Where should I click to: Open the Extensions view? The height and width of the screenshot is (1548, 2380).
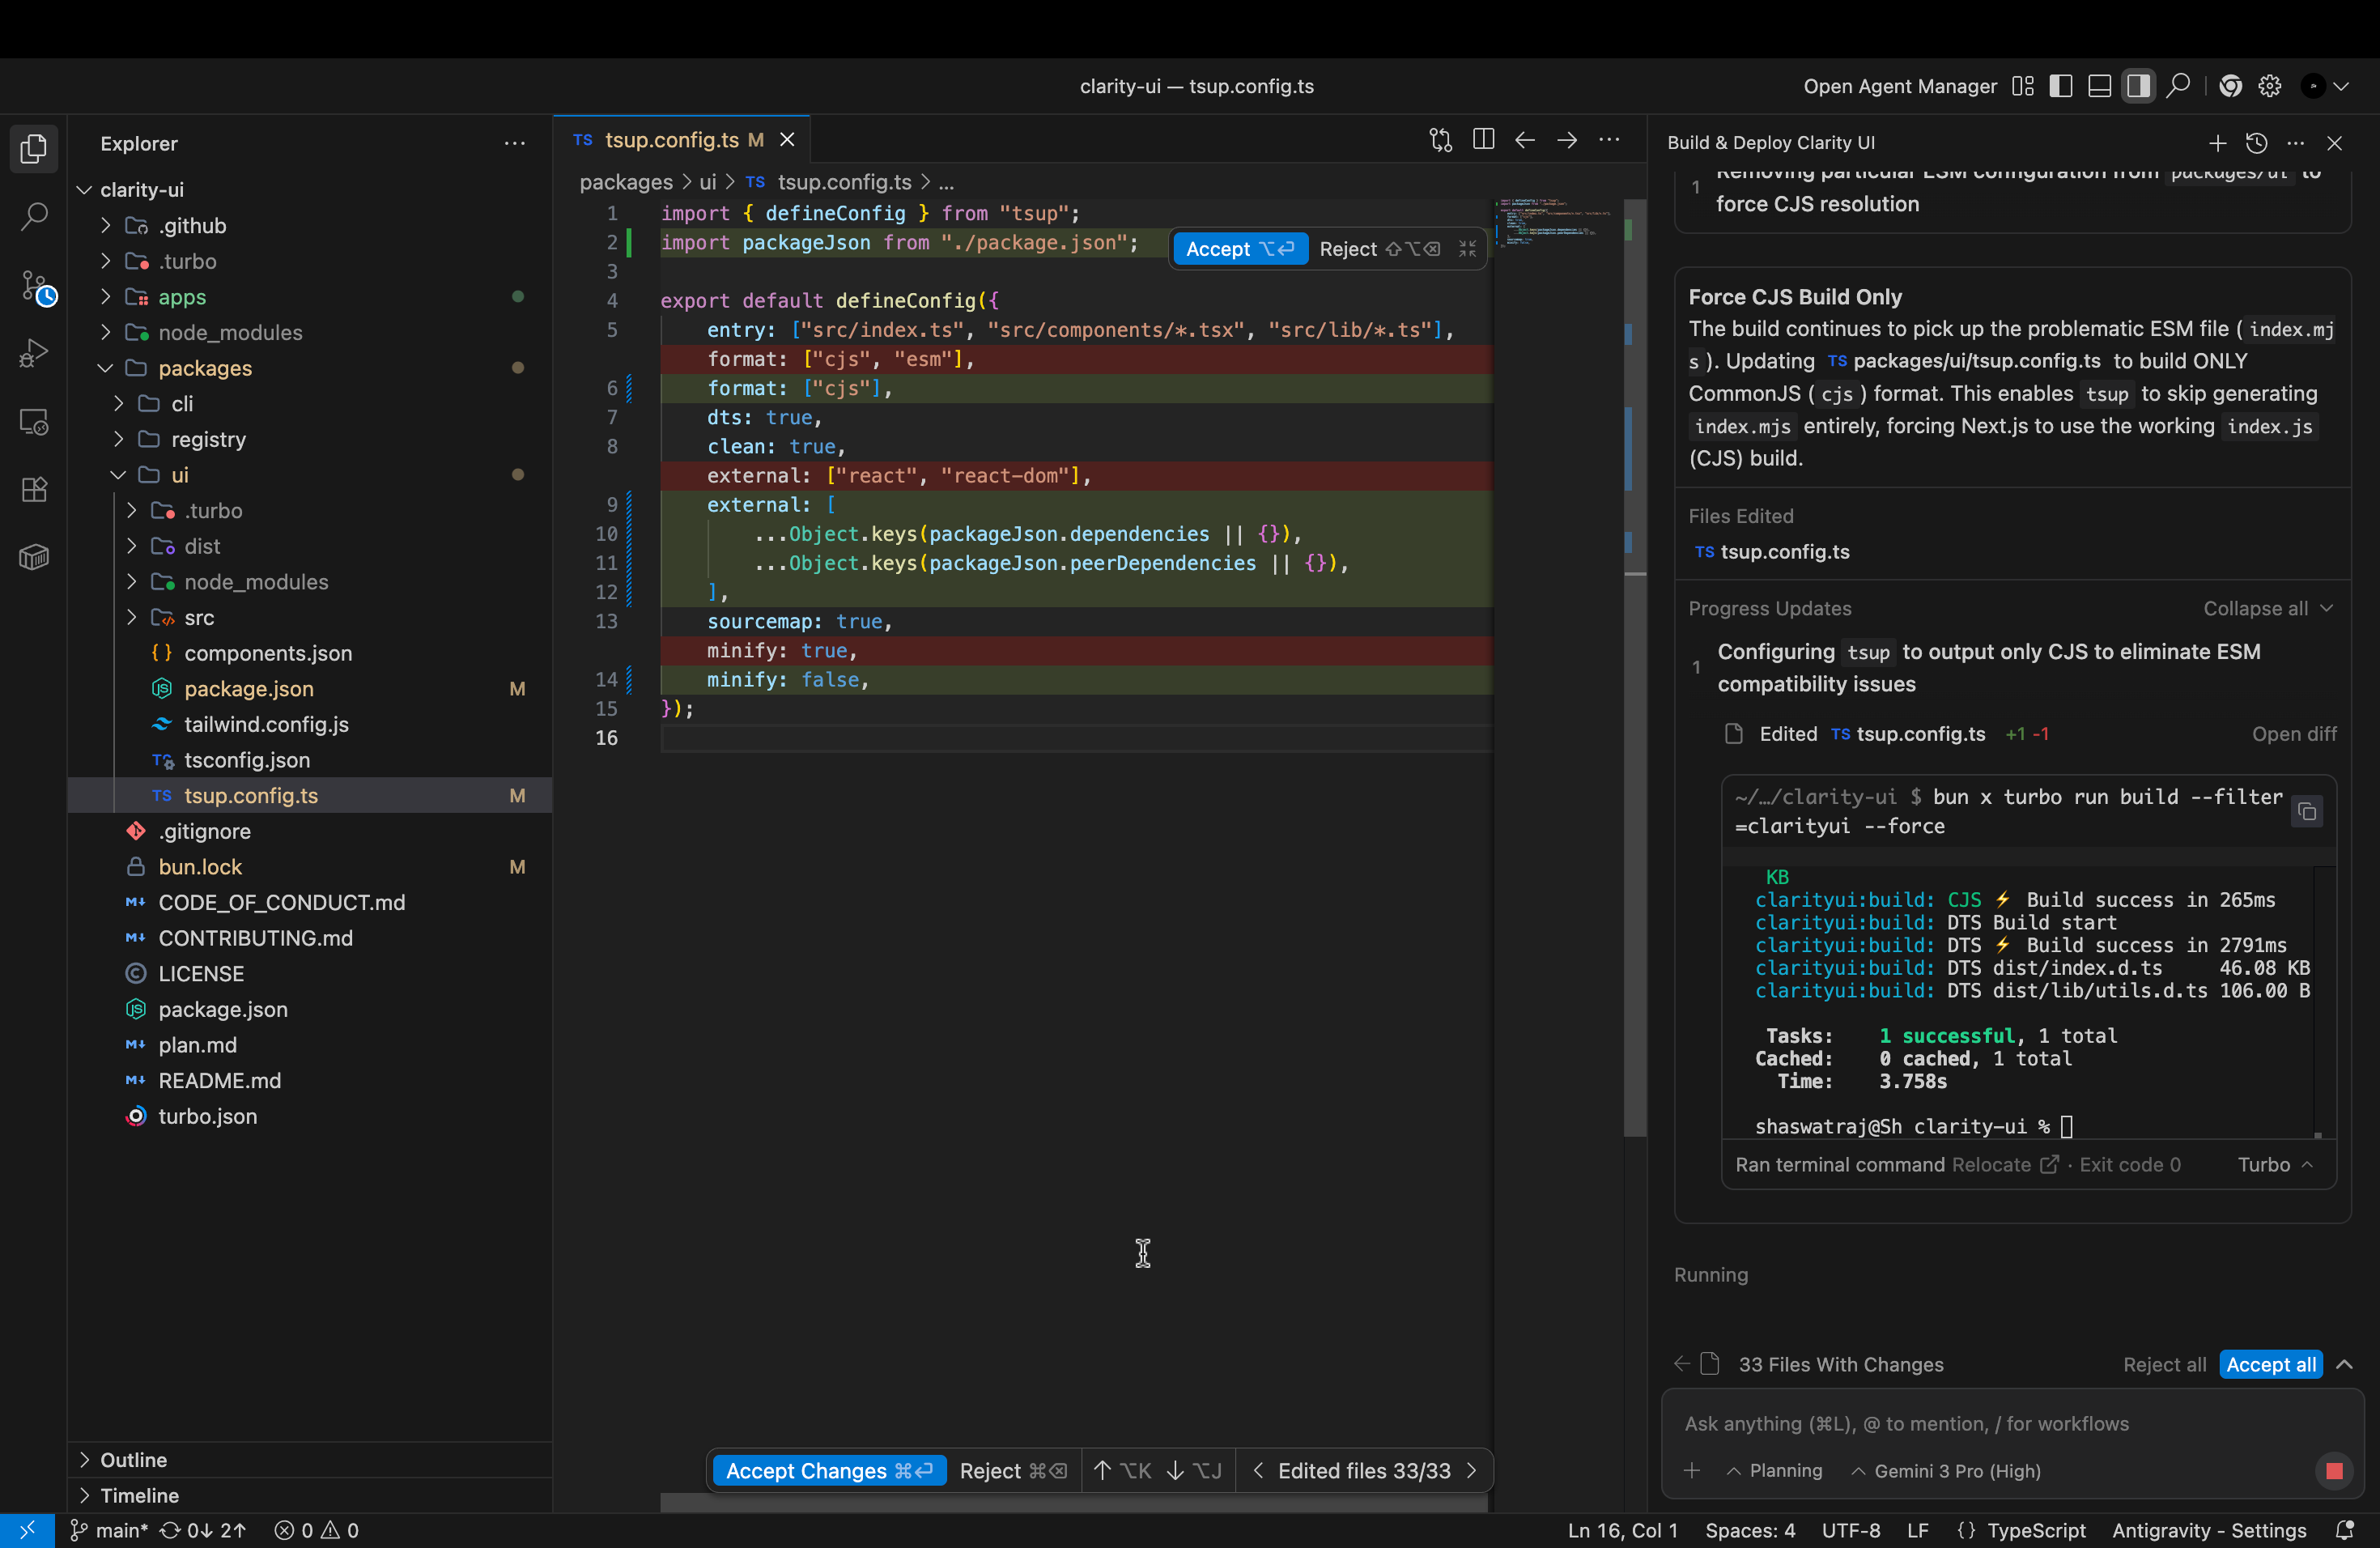click(x=34, y=490)
